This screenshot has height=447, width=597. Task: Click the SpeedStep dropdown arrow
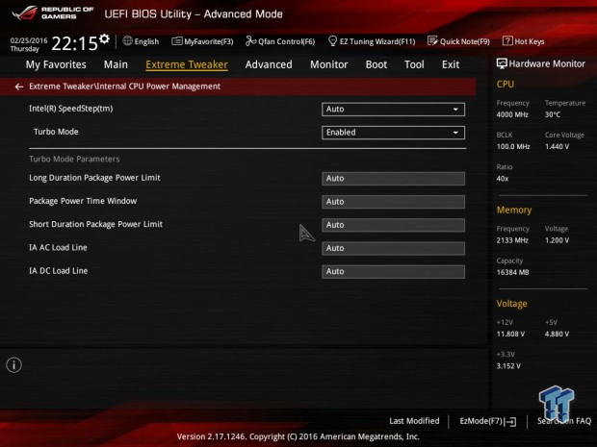tap(455, 110)
